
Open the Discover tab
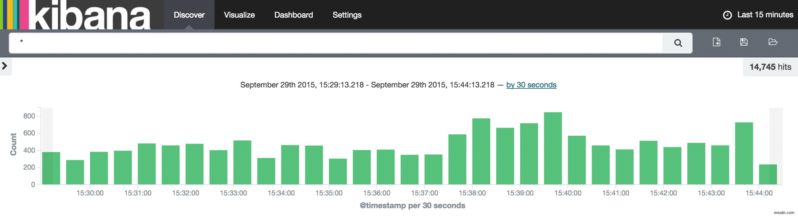189,15
